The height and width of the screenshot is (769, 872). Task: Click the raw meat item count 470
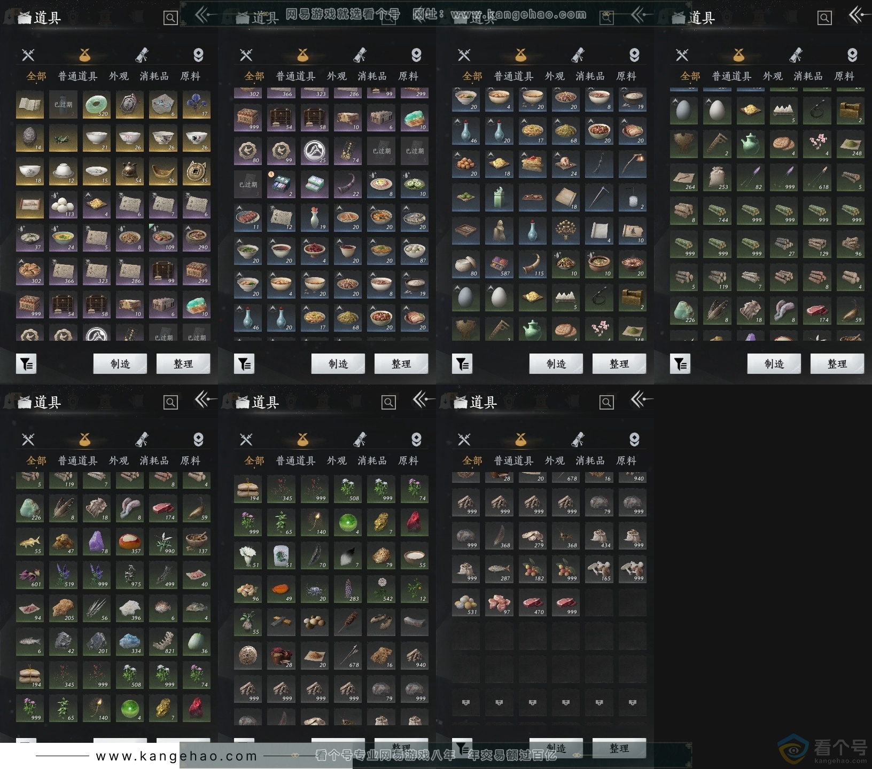[x=532, y=603]
